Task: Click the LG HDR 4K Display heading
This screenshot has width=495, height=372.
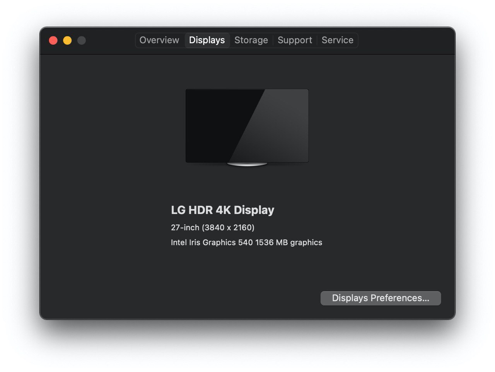Action: pyautogui.click(x=222, y=210)
